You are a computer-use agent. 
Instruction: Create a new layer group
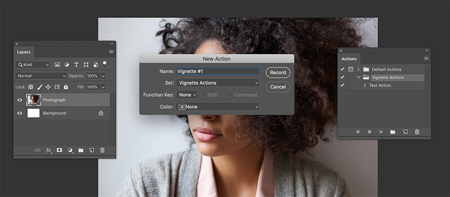coord(81,150)
